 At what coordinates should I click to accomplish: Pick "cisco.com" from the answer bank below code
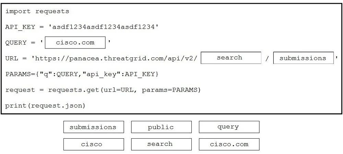[229, 144]
